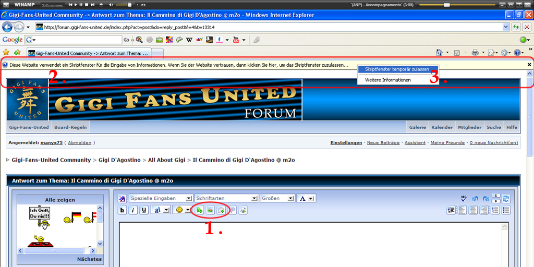Open Größen size dropdown
The height and width of the screenshot is (267, 534).
pyautogui.click(x=277, y=198)
